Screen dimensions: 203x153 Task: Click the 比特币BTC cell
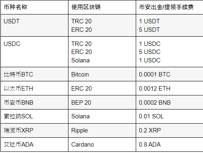coord(34,74)
